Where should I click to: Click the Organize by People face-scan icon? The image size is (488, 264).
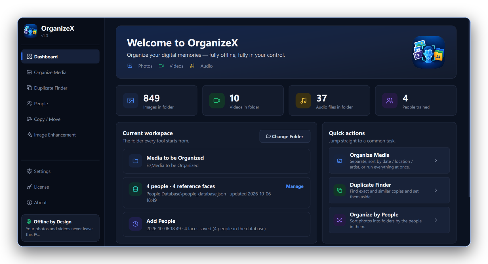point(339,220)
